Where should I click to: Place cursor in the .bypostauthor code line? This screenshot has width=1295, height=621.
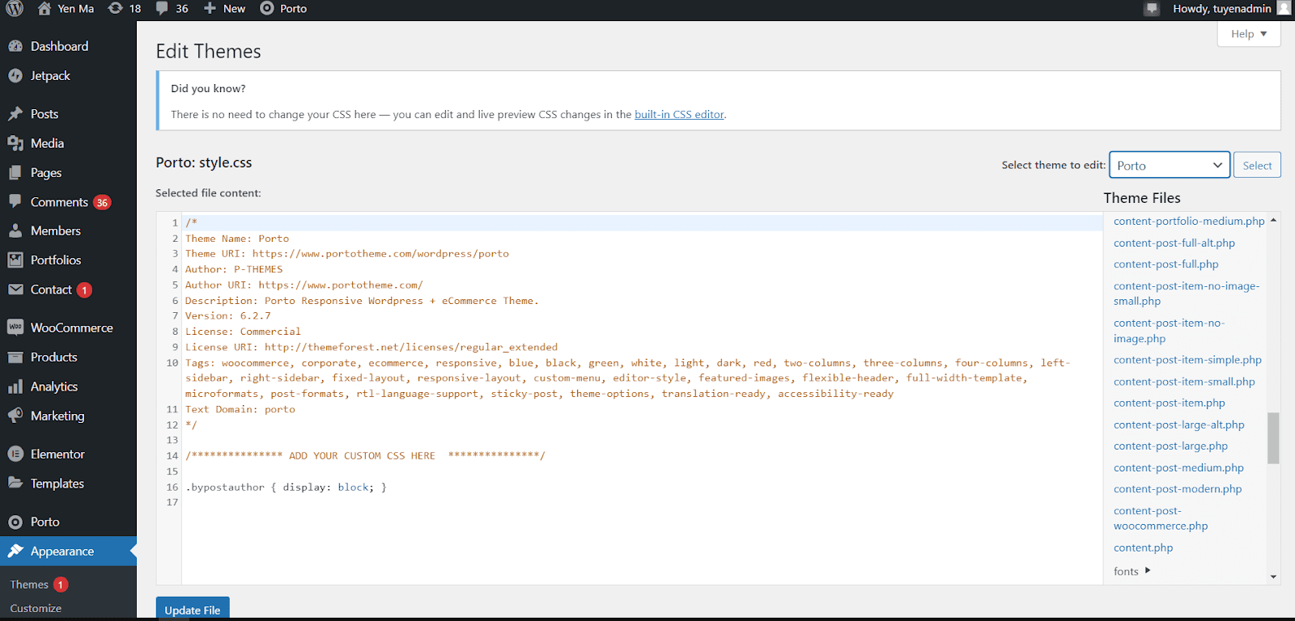tap(286, 487)
